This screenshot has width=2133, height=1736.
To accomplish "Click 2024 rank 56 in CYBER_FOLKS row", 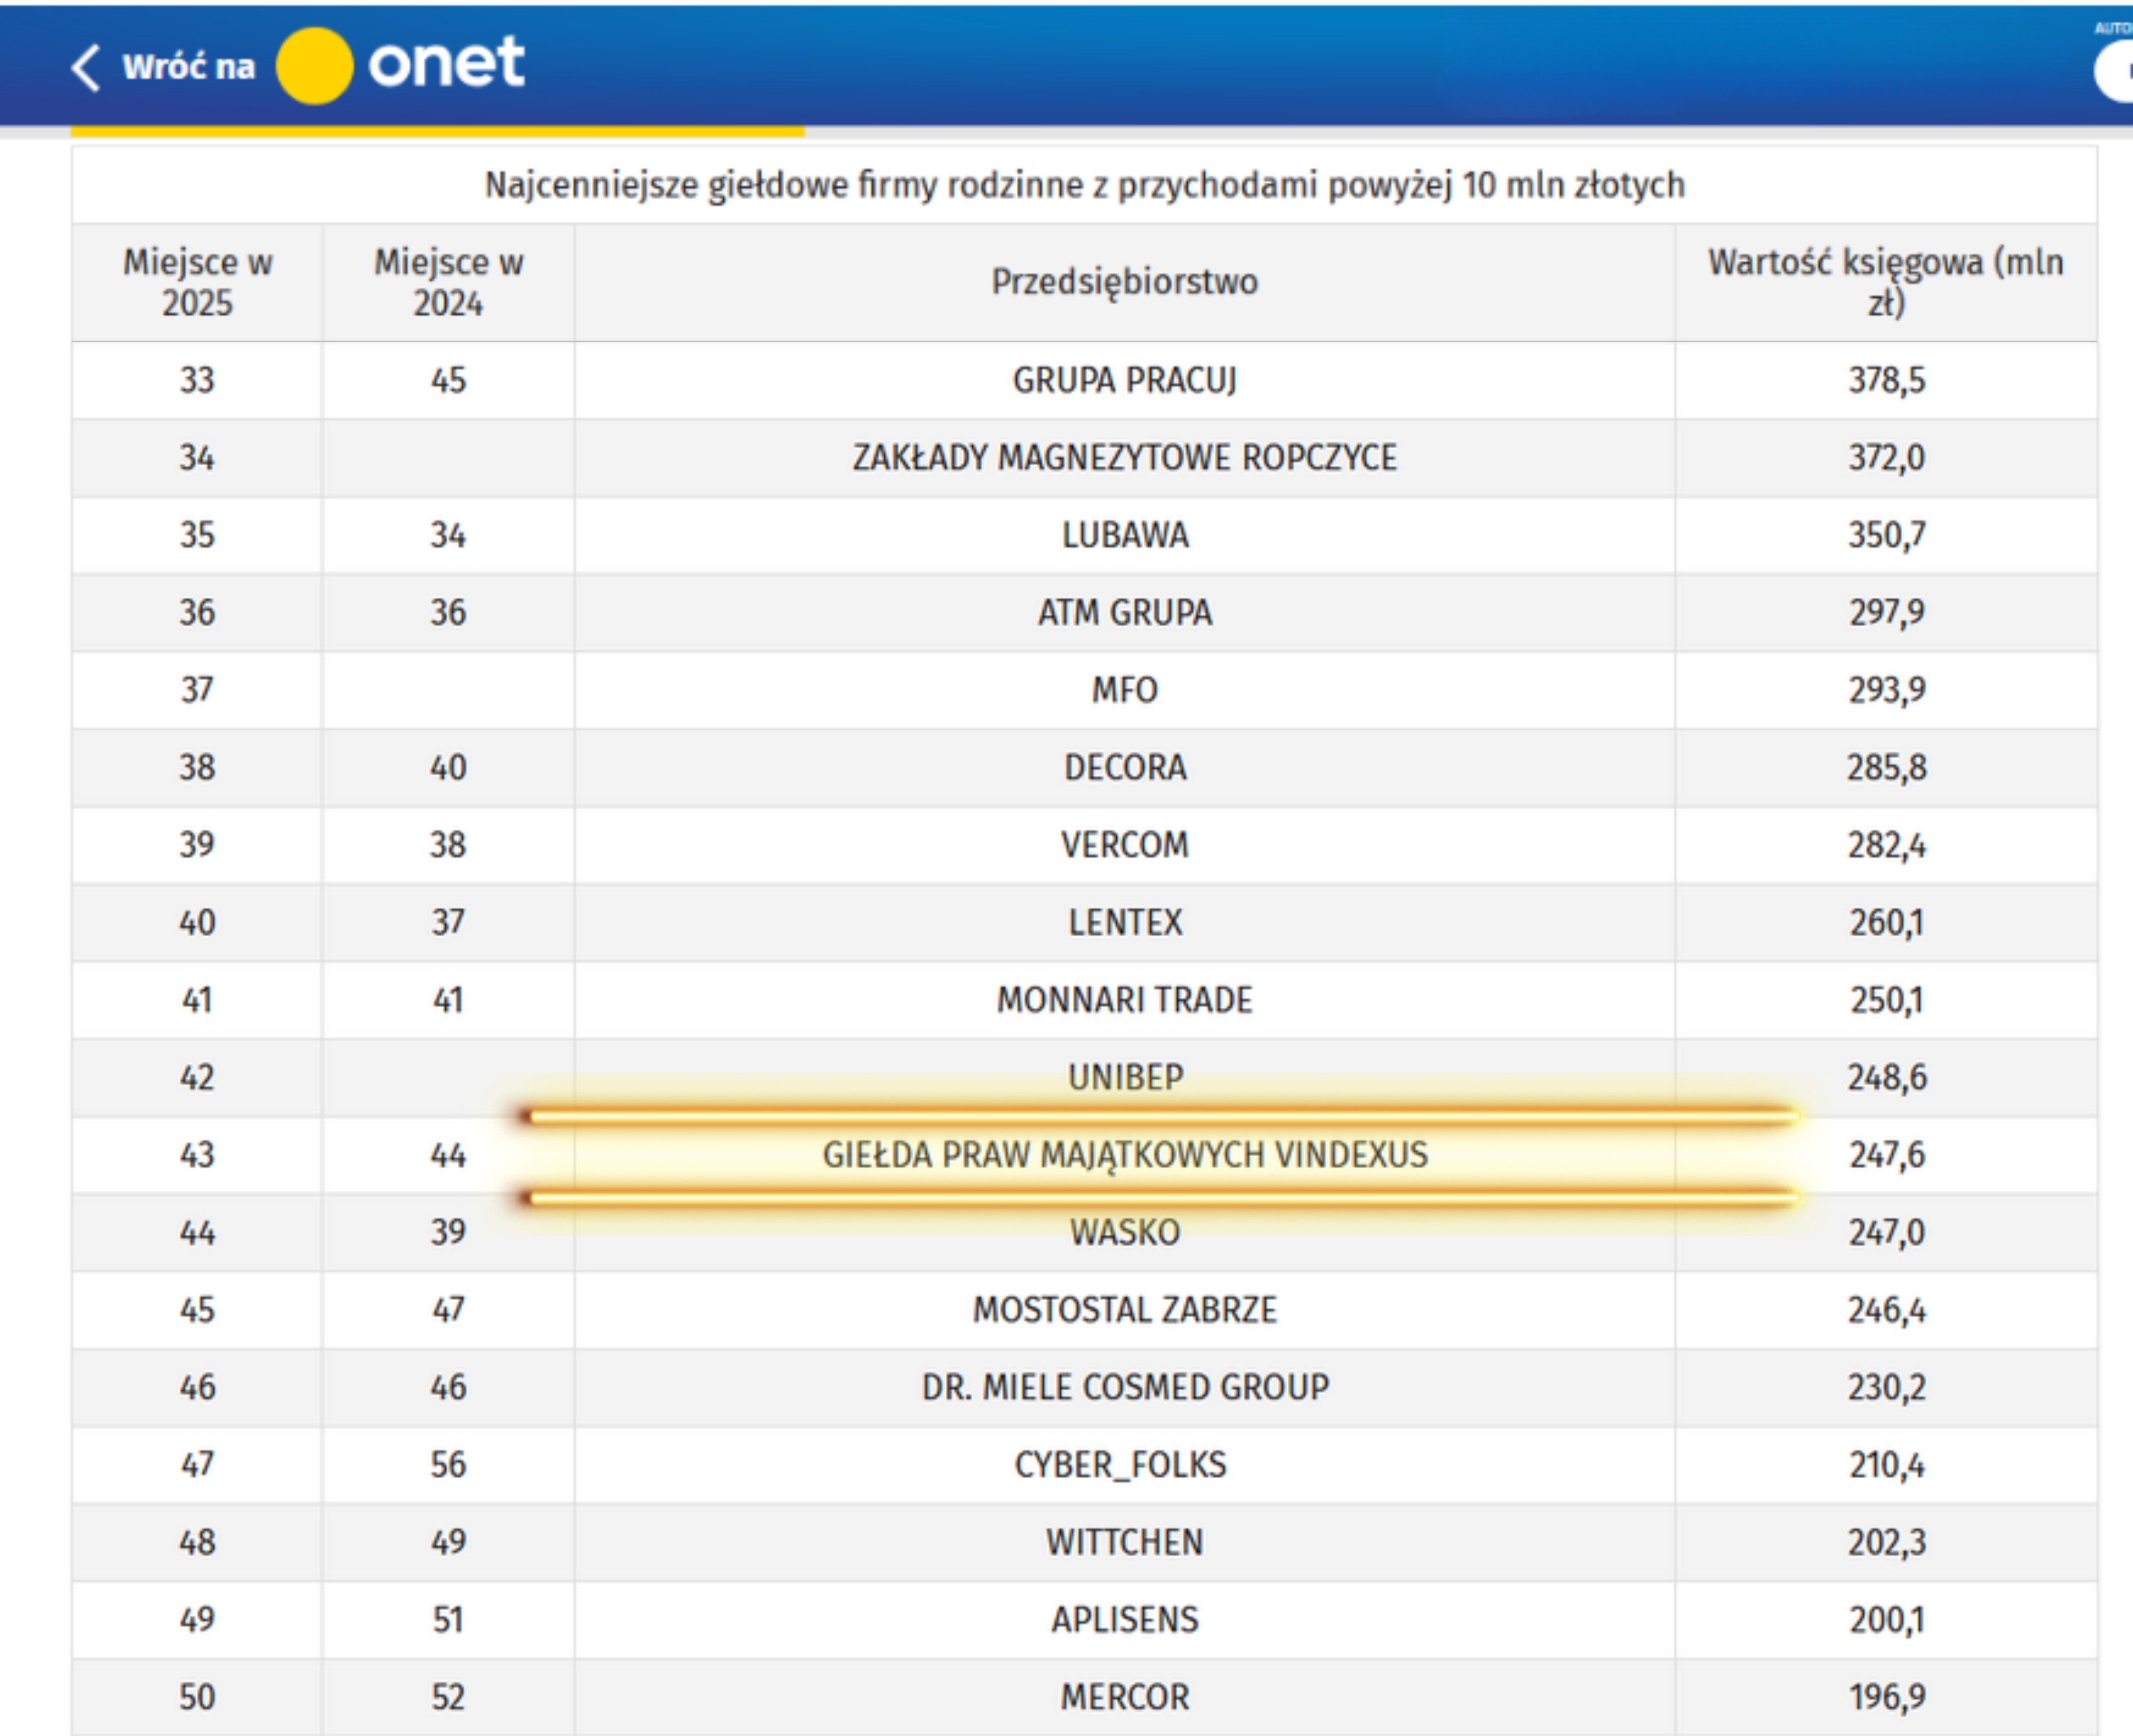I will [x=449, y=1465].
